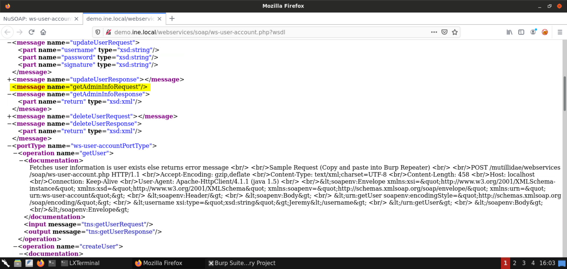Open the Firefox account icon
This screenshot has height=269, width=567.
533,32
